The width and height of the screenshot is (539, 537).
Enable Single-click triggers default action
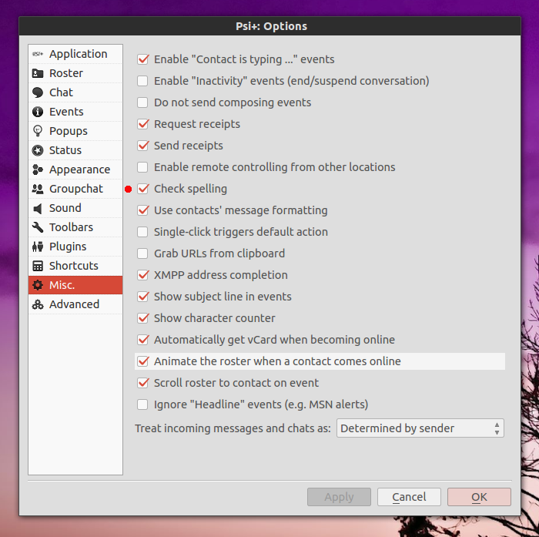coord(142,232)
